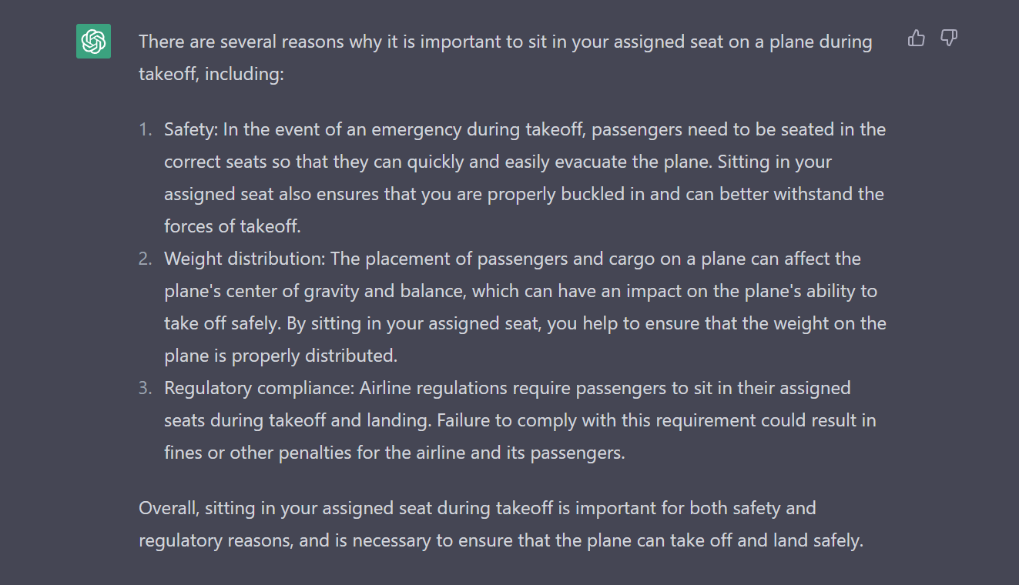
Task: Click the thumbs up feedback icon
Action: tap(916, 38)
